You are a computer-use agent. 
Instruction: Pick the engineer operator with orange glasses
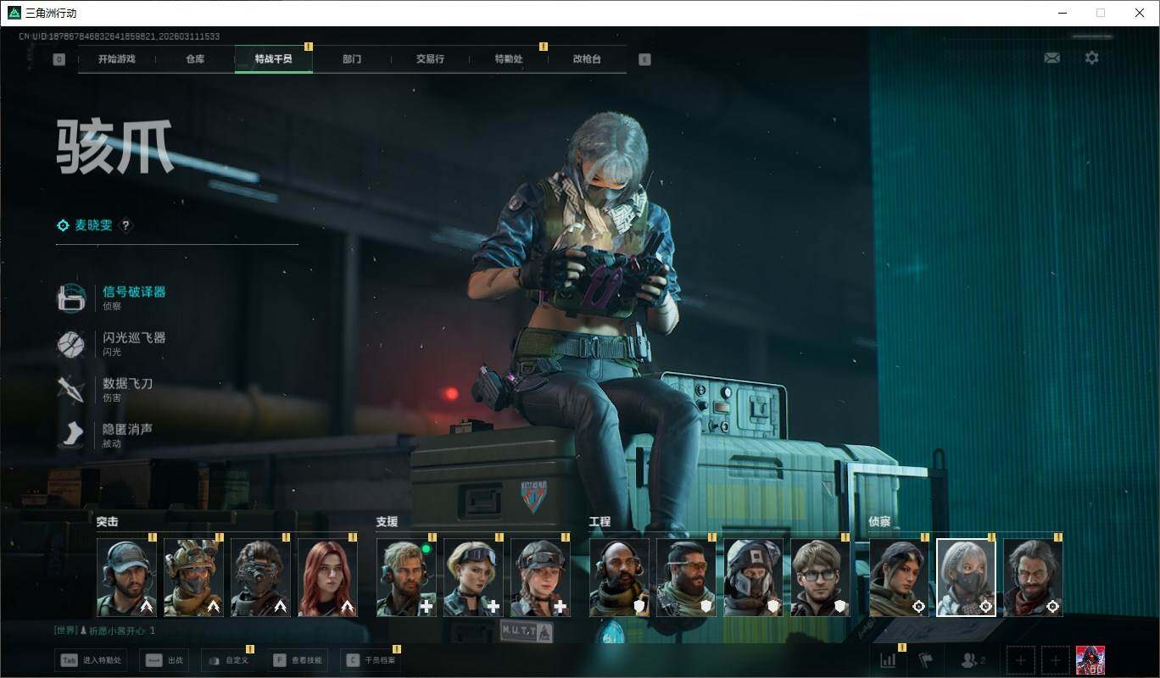pos(686,578)
